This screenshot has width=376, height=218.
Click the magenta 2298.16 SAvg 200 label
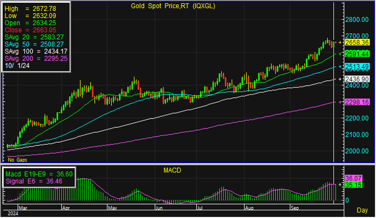click(357, 102)
